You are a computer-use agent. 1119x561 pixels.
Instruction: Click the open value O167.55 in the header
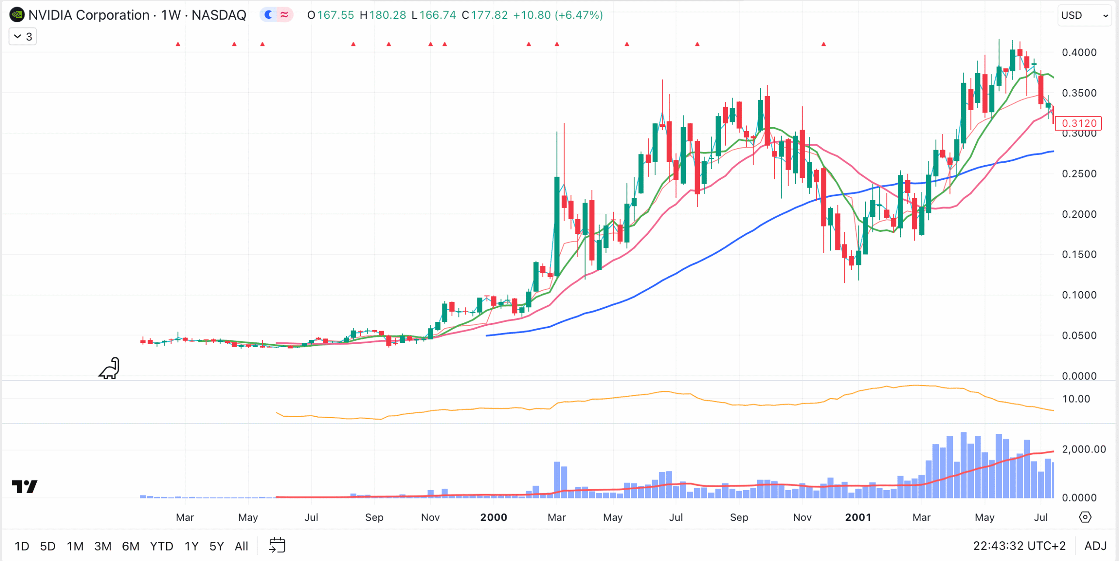tap(330, 15)
